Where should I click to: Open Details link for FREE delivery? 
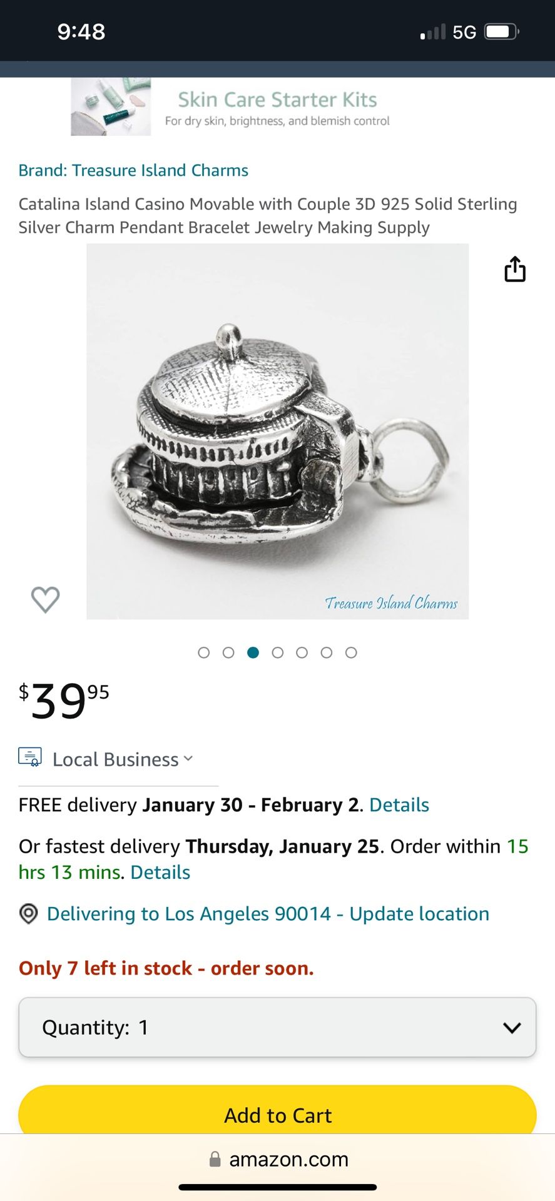399,805
